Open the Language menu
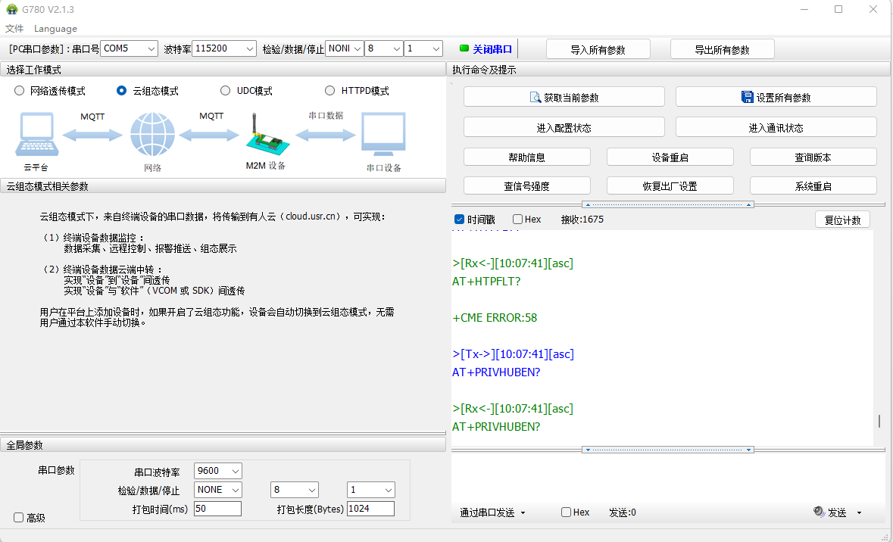 click(55, 29)
